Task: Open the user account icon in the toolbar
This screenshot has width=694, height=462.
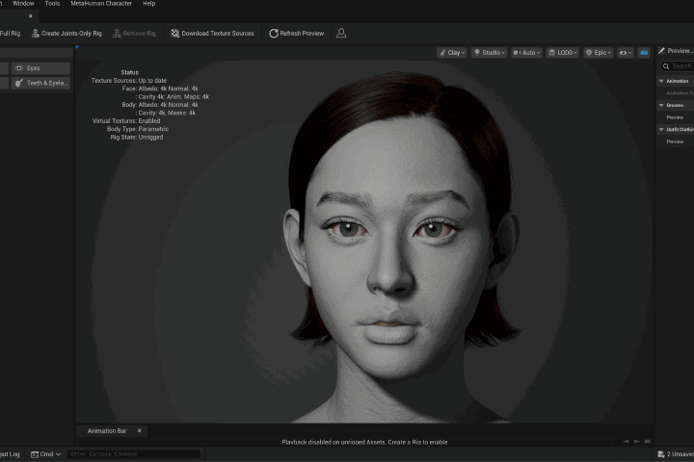Action: 341,33
